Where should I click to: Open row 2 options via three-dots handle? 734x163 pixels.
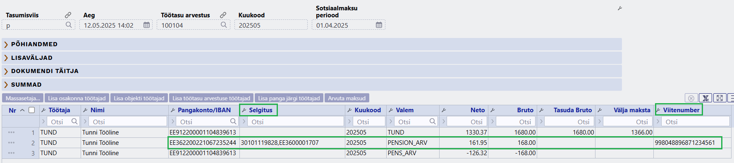pyautogui.click(x=11, y=143)
